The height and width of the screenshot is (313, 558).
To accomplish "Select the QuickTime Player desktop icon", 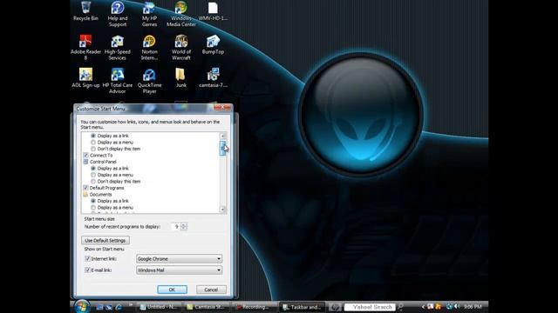I will coord(149,81).
